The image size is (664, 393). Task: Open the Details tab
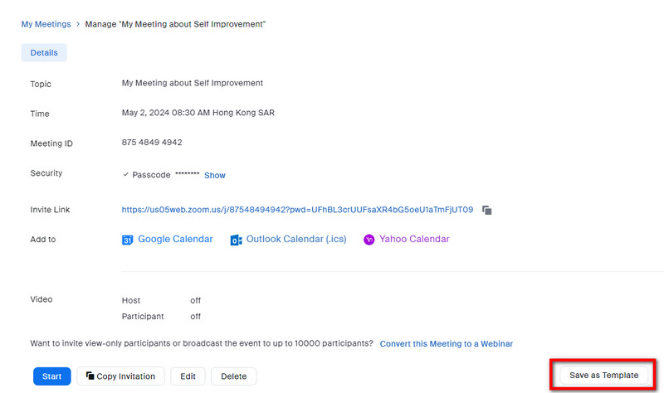click(44, 53)
